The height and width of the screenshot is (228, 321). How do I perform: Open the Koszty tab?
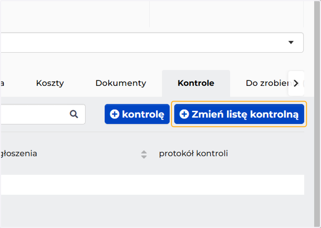pos(50,83)
